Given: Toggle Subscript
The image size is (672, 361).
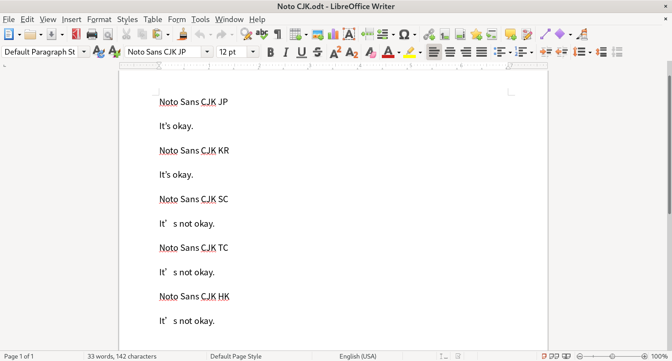Looking at the screenshot, I should click(351, 52).
